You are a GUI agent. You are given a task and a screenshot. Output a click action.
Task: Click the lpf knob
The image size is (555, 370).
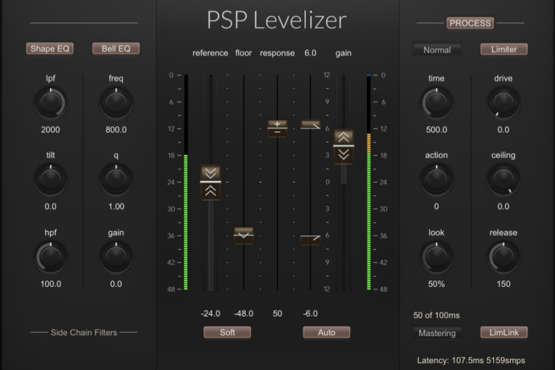tap(50, 103)
